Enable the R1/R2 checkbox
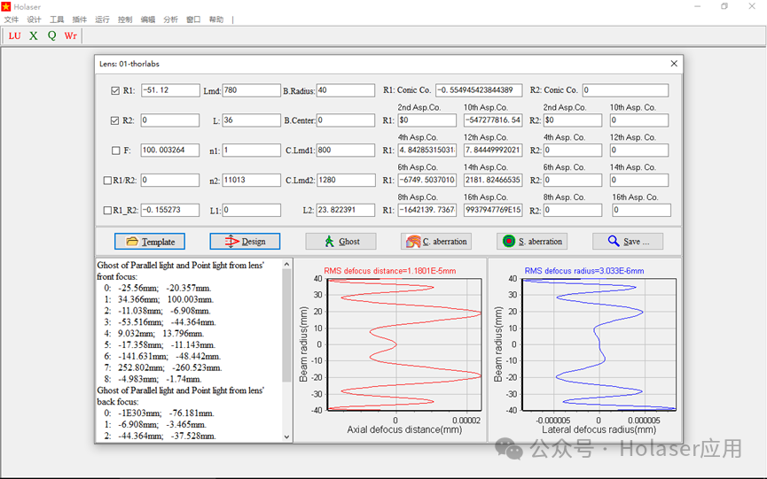This screenshot has width=767, height=479. point(107,180)
